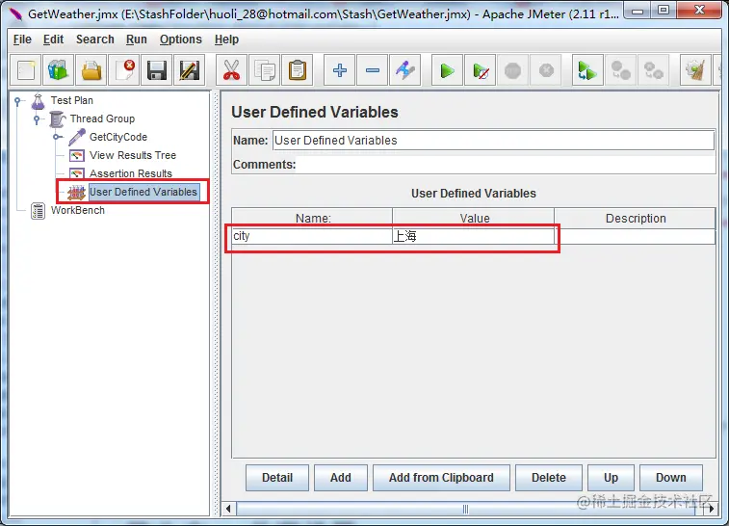
Task: Move row with the Up button
Action: (x=611, y=478)
